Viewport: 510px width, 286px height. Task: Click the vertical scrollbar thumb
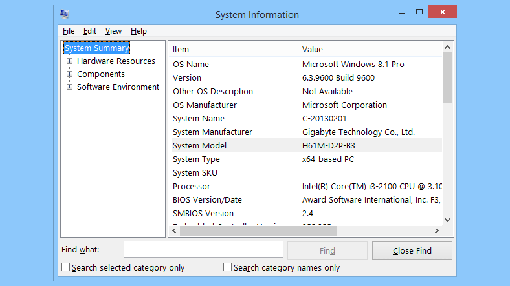(447, 77)
